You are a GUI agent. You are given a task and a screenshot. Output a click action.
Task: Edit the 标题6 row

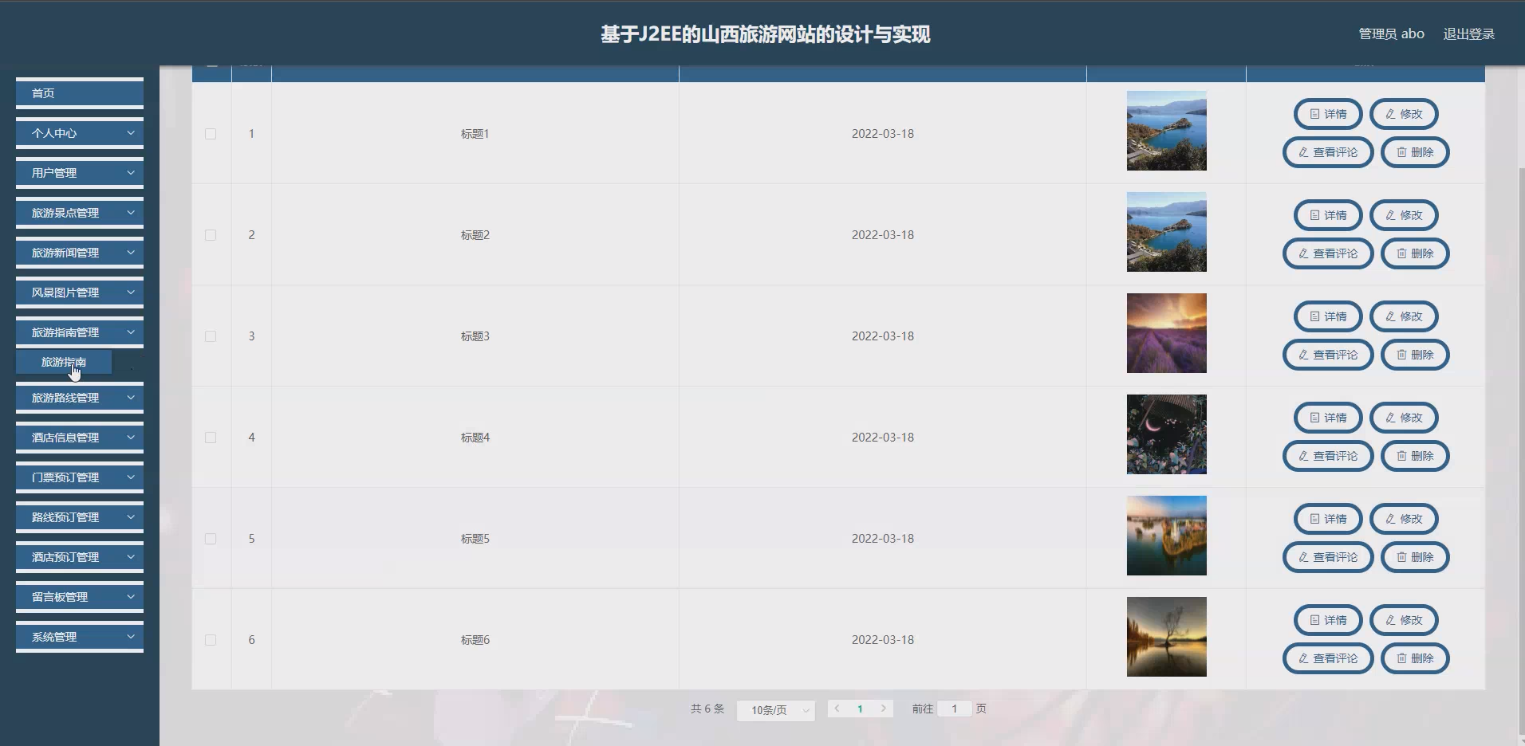click(x=1404, y=620)
